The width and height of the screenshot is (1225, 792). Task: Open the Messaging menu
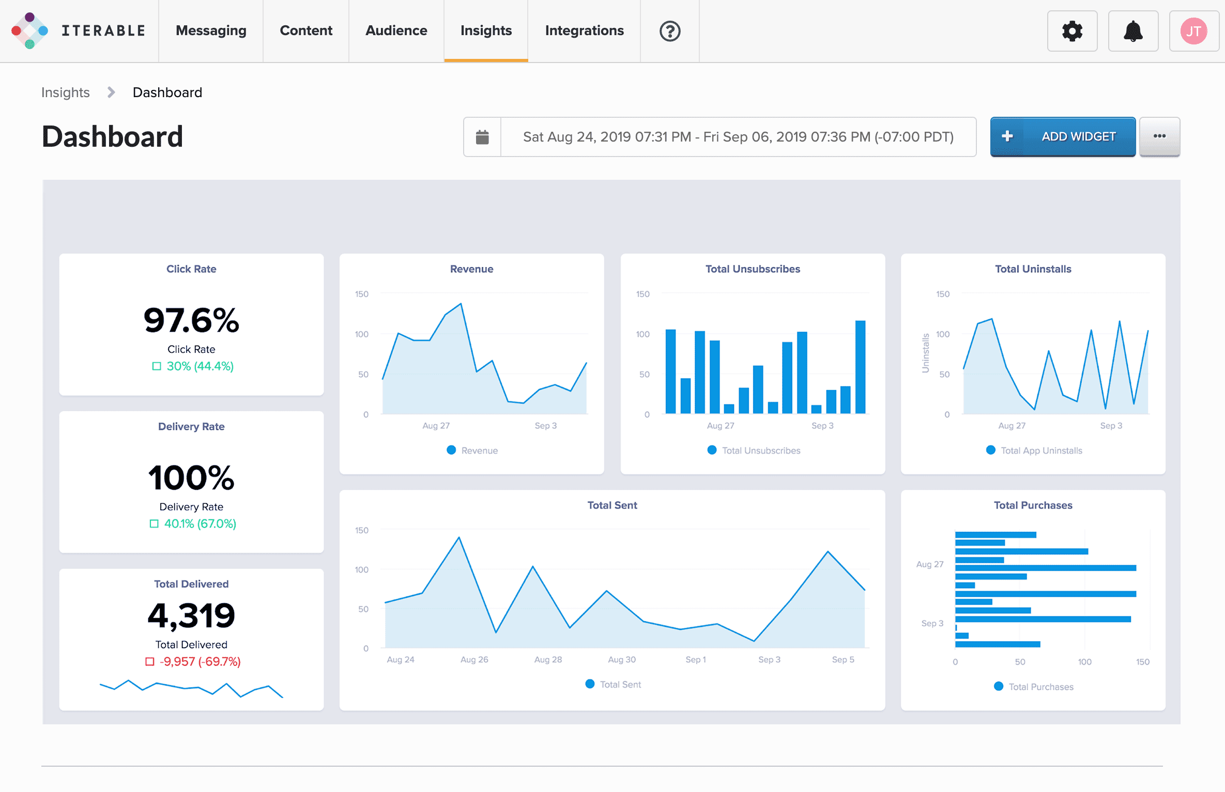click(x=211, y=30)
